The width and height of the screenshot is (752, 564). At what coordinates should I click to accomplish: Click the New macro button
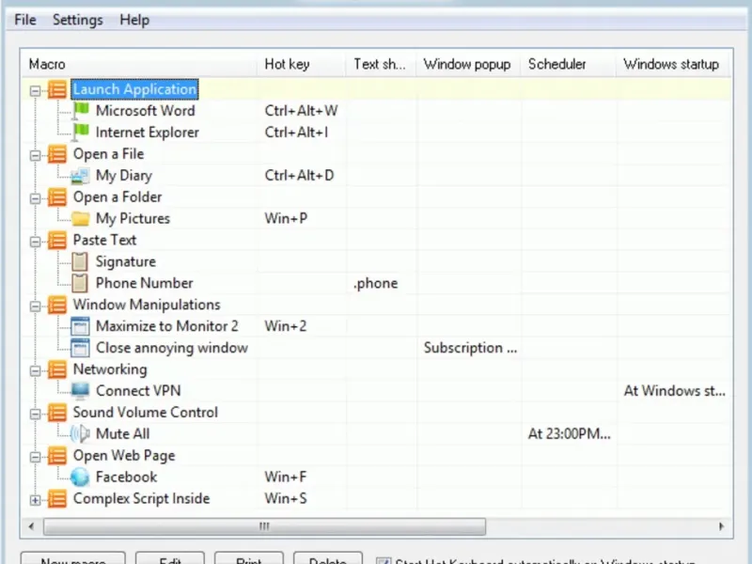point(73,558)
